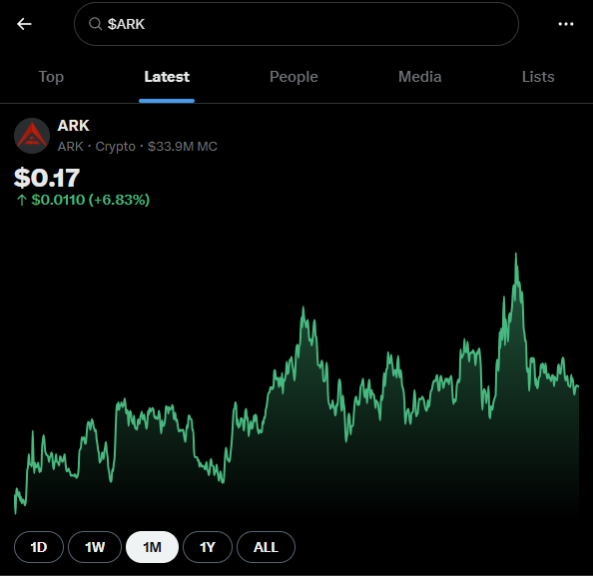Select the ALL chart range
Viewport: 593px width, 576px height.
266,547
